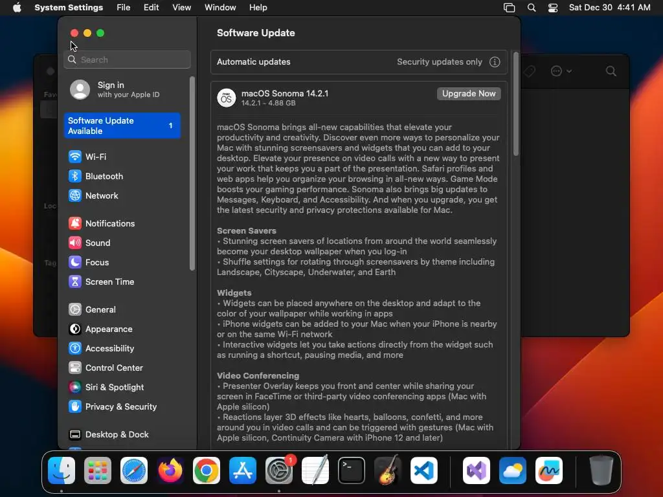Click the macOS Sonoma installer icon
663x497 pixels.
[x=226, y=98]
